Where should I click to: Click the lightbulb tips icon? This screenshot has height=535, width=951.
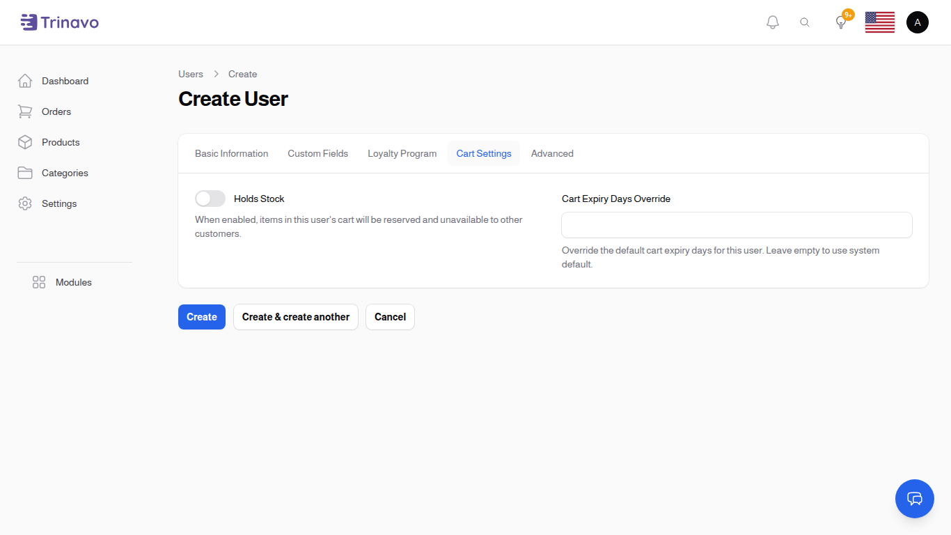click(841, 22)
